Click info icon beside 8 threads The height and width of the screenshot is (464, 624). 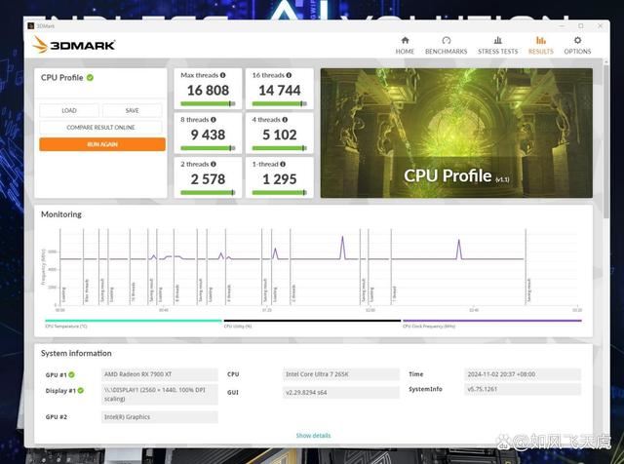216,117
